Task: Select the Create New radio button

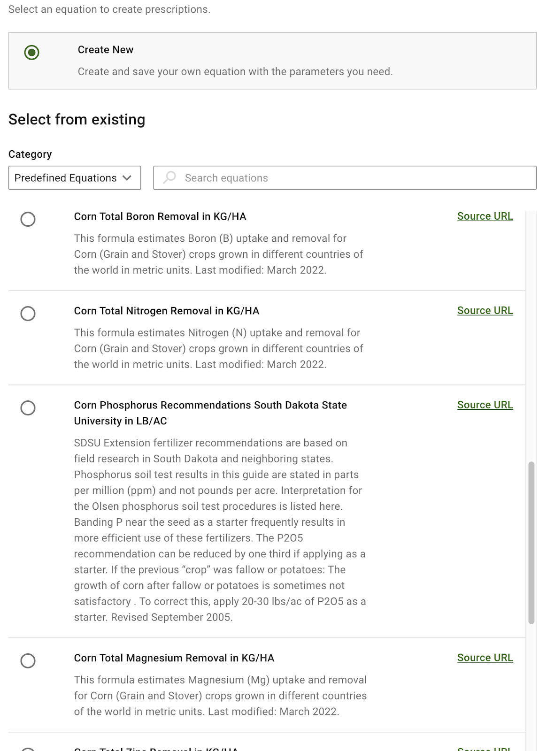Action: 31,52
